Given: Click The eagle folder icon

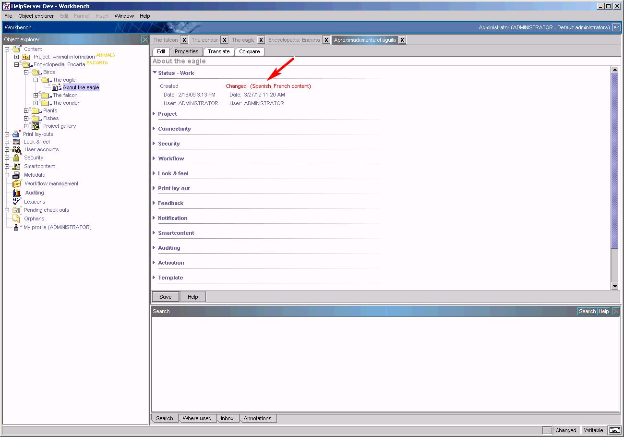Looking at the screenshot, I should 46,80.
